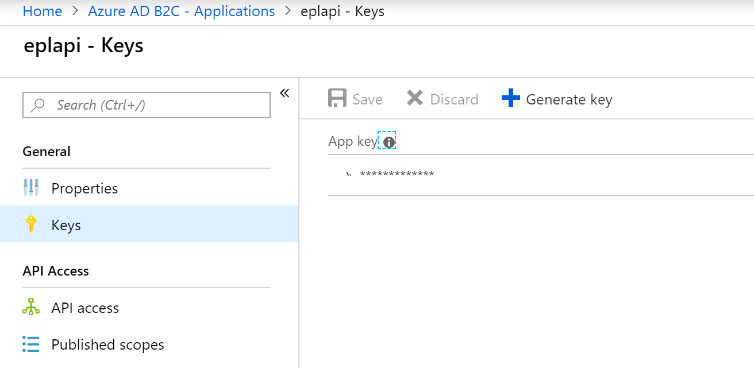Open Azure AD B2C - Applications breadcrumb link
Screen dimensions: 754x368
pos(182,11)
